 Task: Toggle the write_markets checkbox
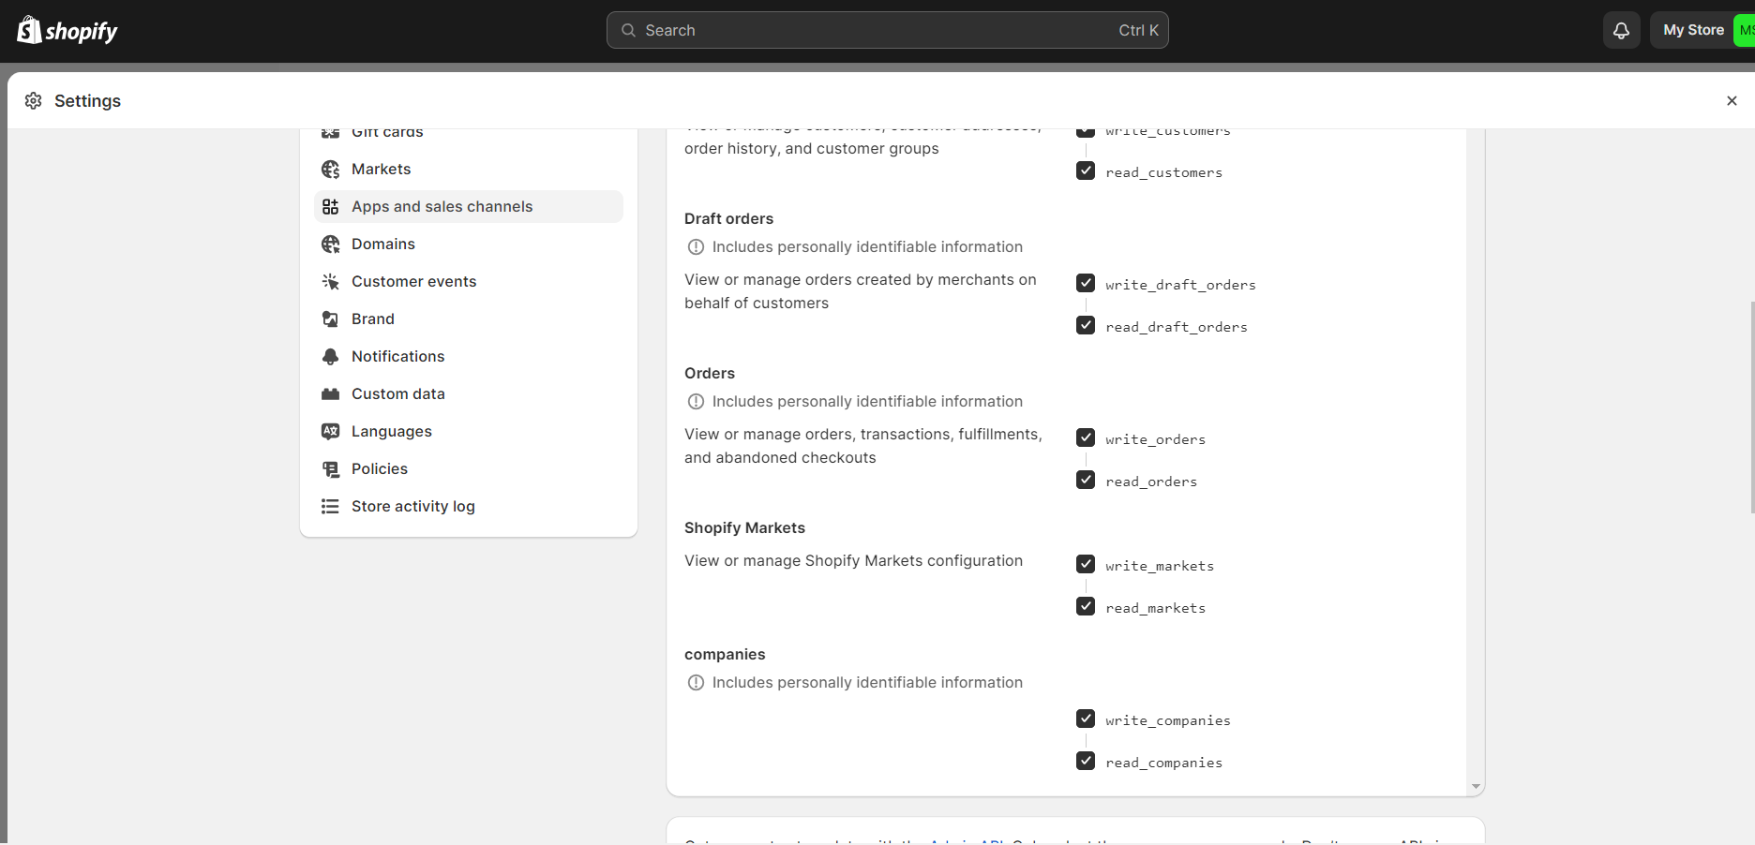[1086, 565]
